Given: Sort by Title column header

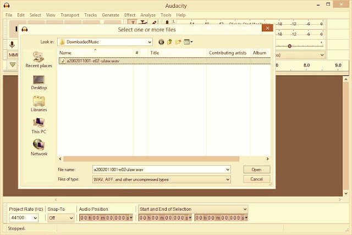Looking at the screenshot, I should pyautogui.click(x=177, y=53).
